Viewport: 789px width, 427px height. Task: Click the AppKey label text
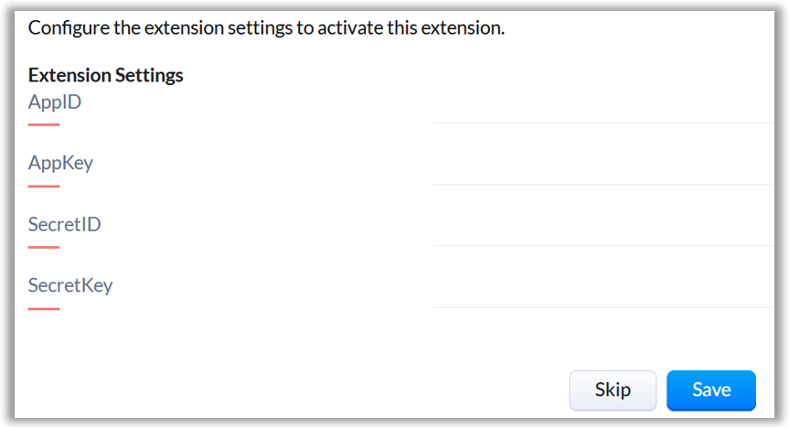point(60,164)
